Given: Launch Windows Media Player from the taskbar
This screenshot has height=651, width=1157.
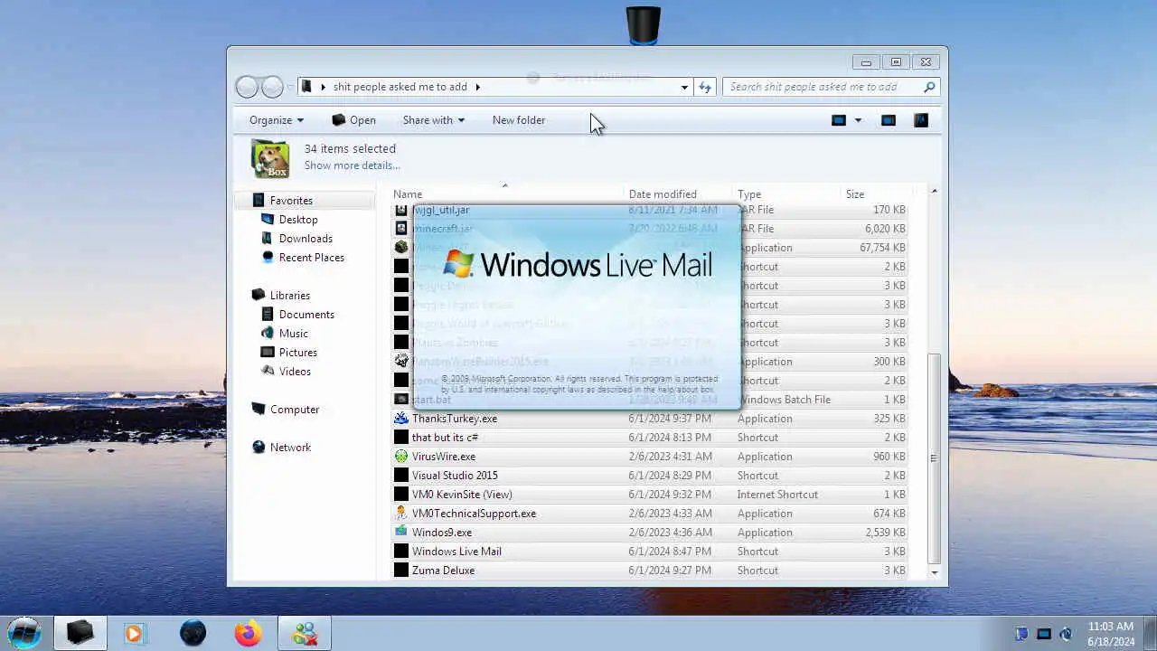Looking at the screenshot, I should (x=134, y=633).
